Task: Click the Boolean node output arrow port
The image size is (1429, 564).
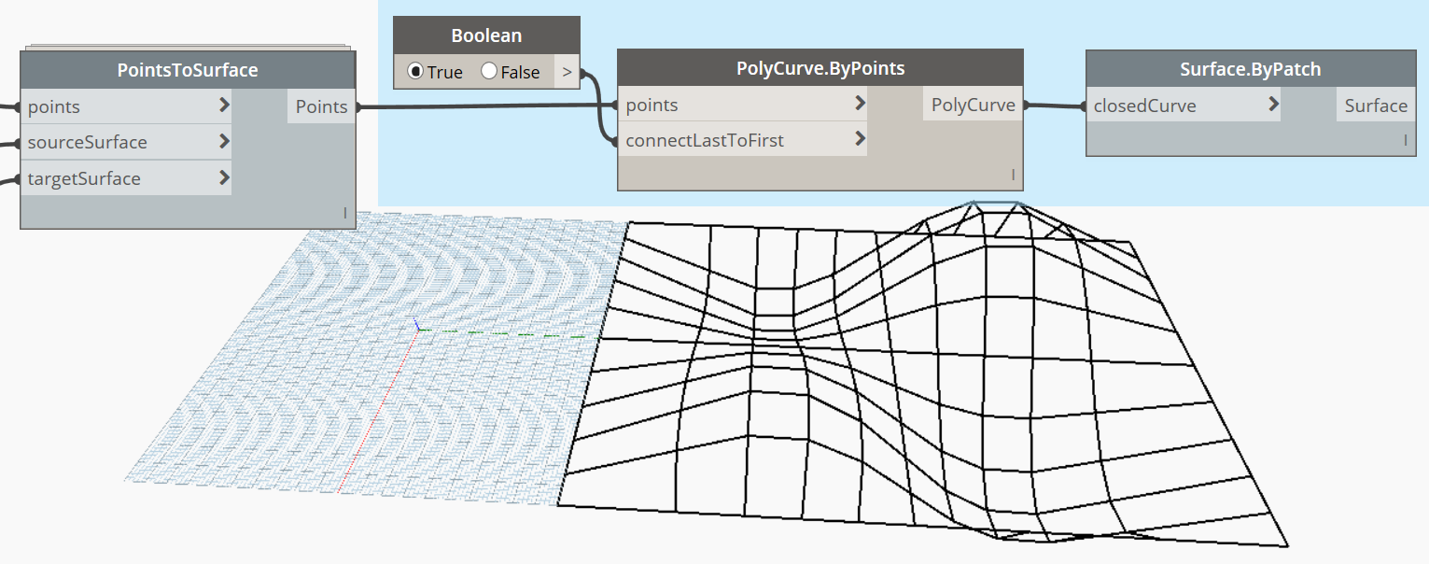Action: tap(567, 72)
